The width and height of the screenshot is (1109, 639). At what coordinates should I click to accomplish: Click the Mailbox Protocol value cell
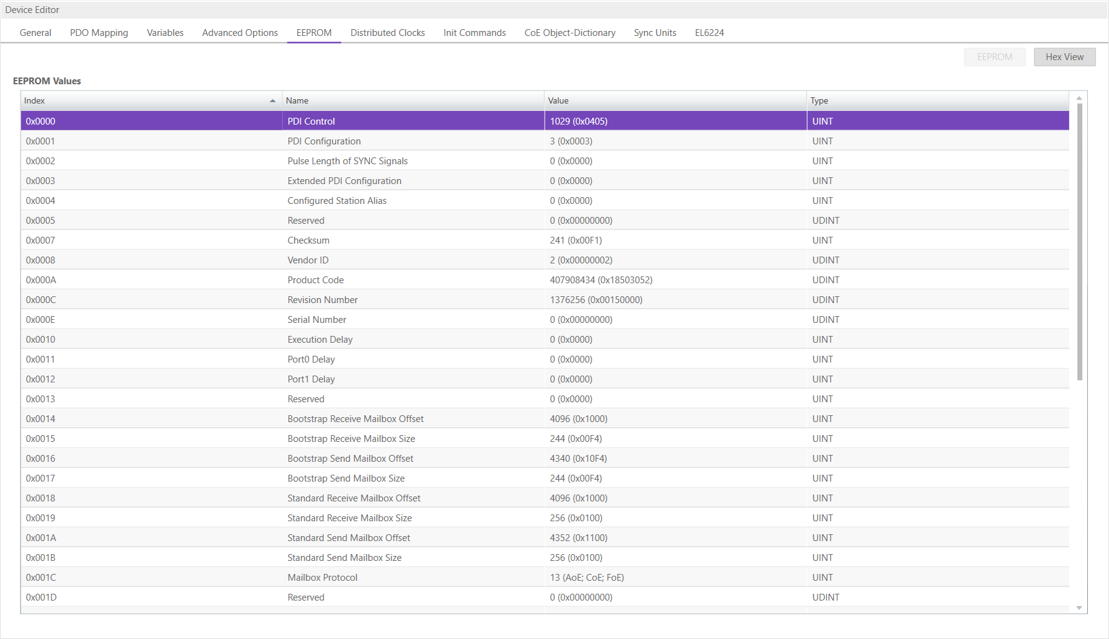coord(587,578)
